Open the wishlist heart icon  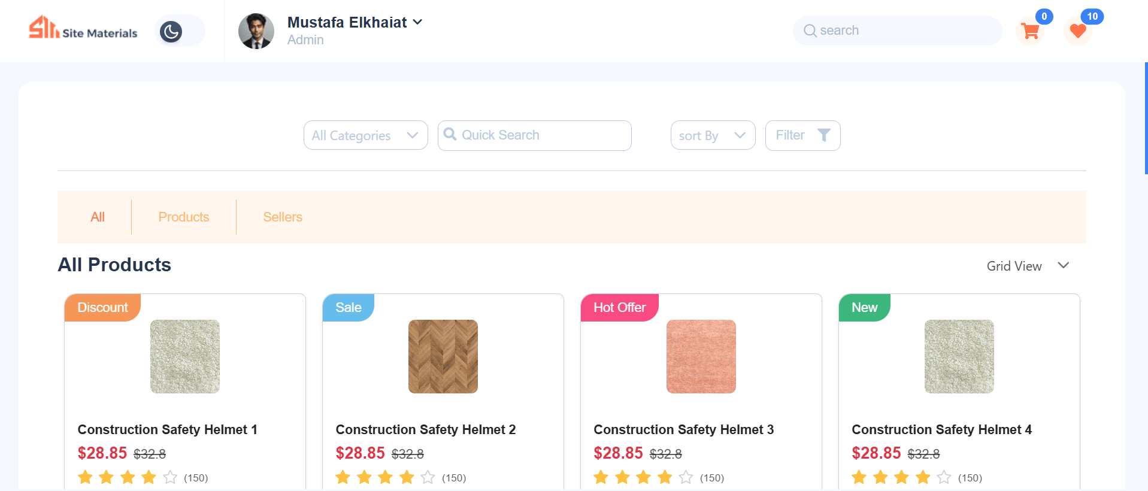[x=1078, y=31]
